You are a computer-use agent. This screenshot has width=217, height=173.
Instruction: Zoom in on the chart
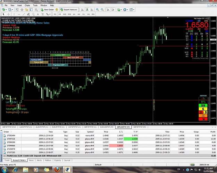pos(98,10)
